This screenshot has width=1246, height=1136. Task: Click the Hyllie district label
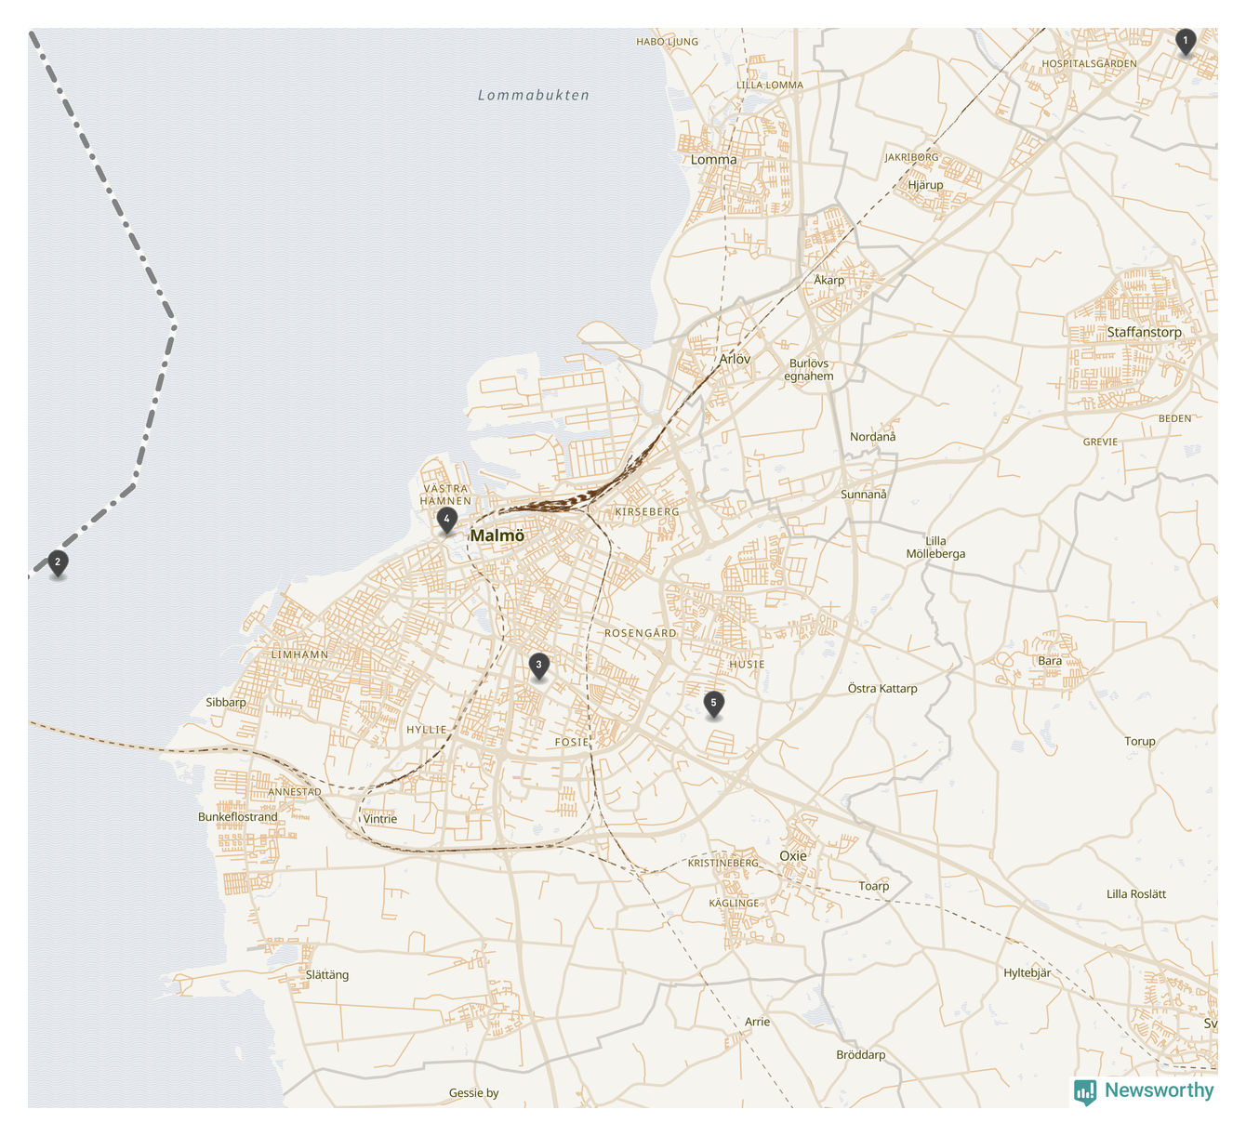click(427, 730)
